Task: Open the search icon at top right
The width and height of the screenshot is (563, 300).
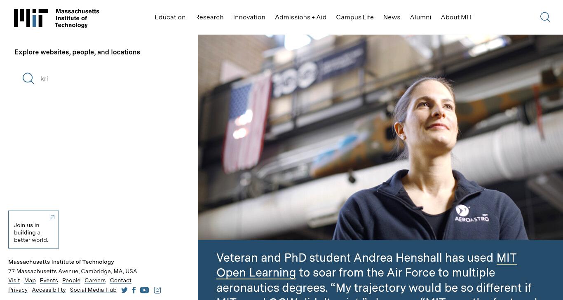Action: 545,17
